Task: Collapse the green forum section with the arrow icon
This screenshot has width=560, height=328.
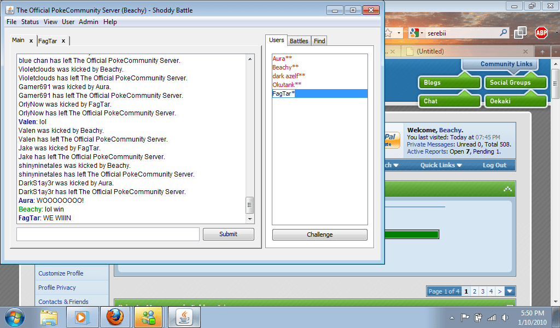Action: coord(507,189)
